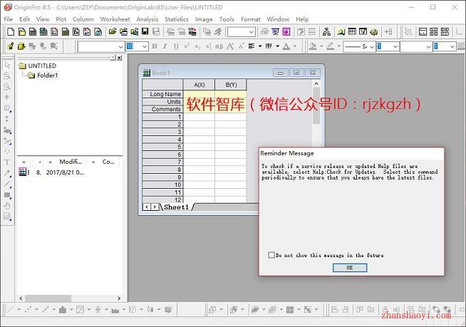
Task: Save the project with the floppy icon
Action: coord(145,31)
